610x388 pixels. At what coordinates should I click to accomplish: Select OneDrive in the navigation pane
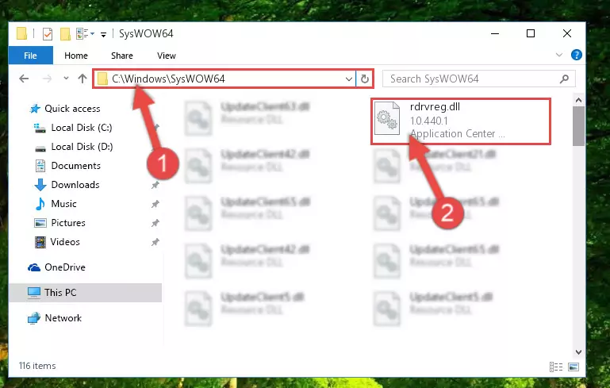pyautogui.click(x=65, y=267)
